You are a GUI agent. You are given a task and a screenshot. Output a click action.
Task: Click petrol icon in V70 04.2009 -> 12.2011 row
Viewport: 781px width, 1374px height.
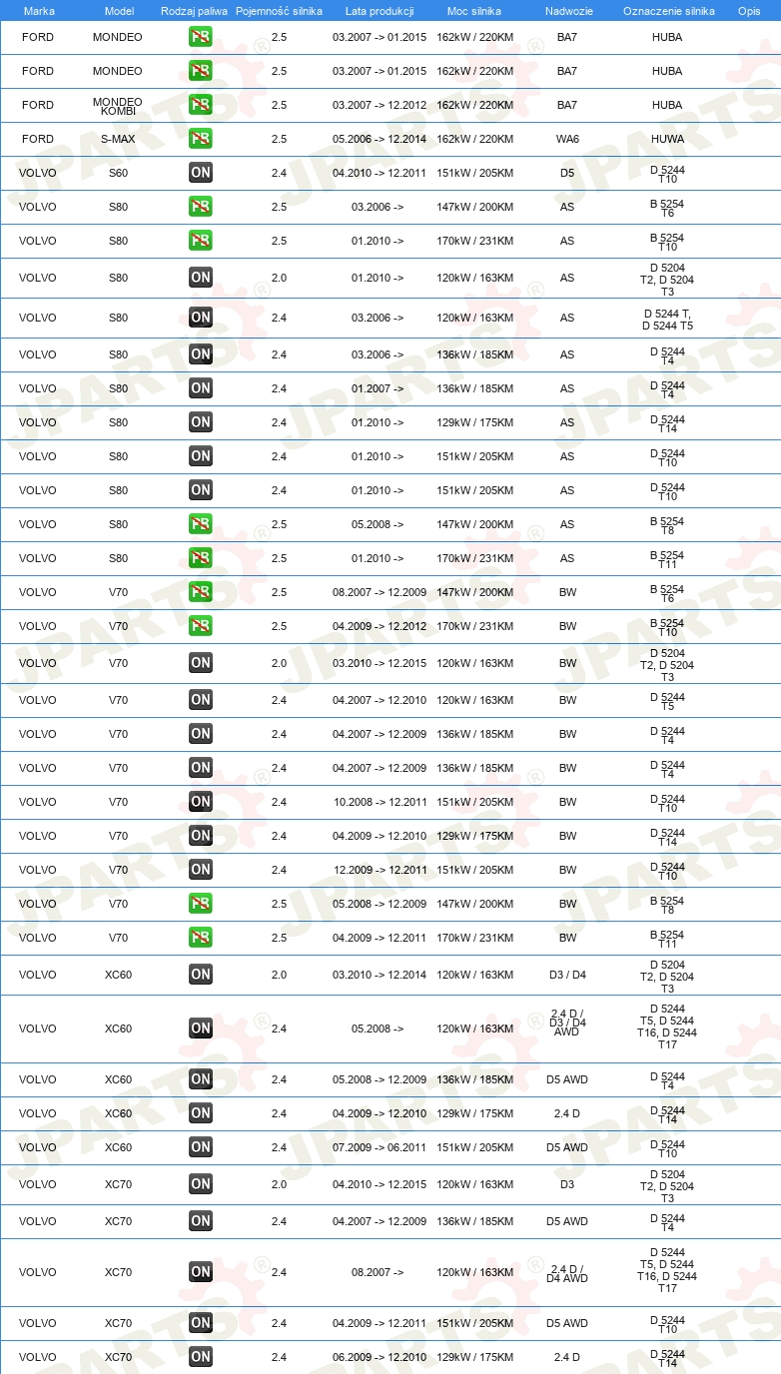tap(201, 938)
